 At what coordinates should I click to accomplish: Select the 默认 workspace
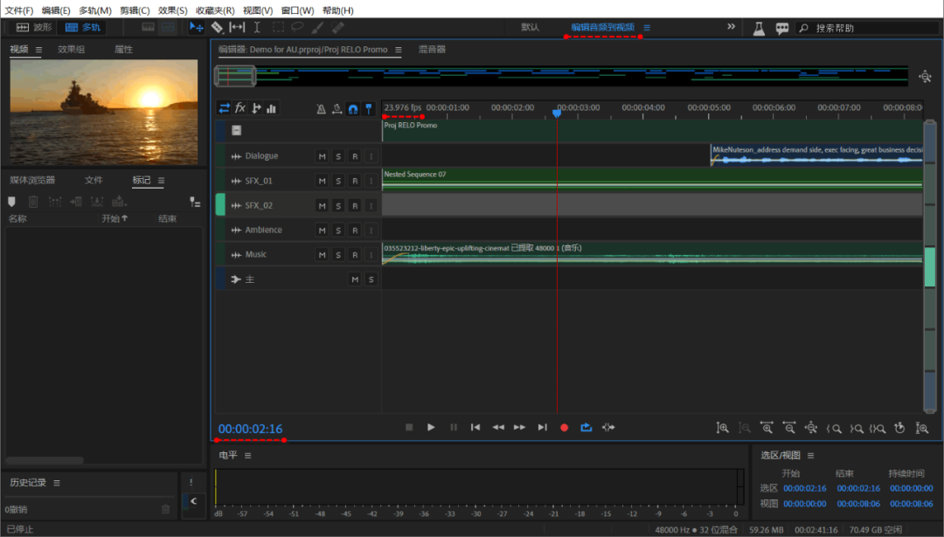click(530, 27)
